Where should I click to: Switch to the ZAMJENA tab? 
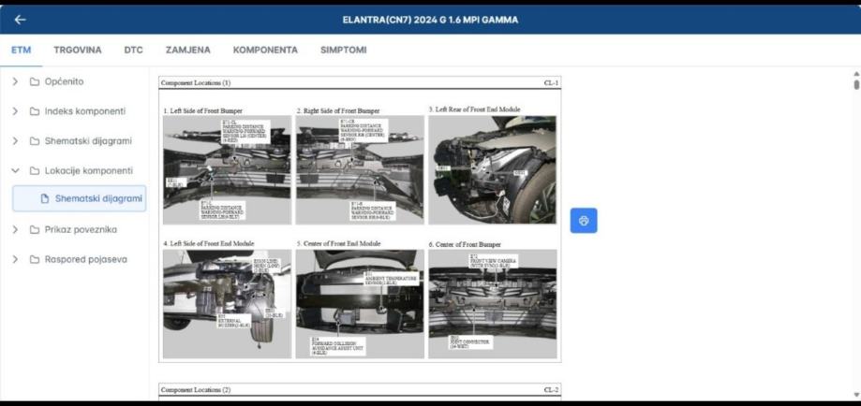pos(187,50)
